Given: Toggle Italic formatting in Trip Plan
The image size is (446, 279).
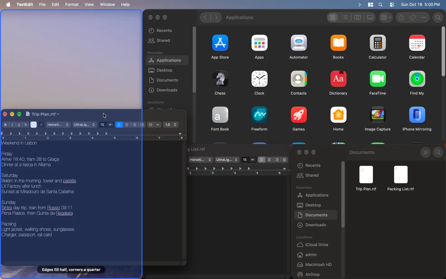Looking at the screenshot, I should click(12, 125).
